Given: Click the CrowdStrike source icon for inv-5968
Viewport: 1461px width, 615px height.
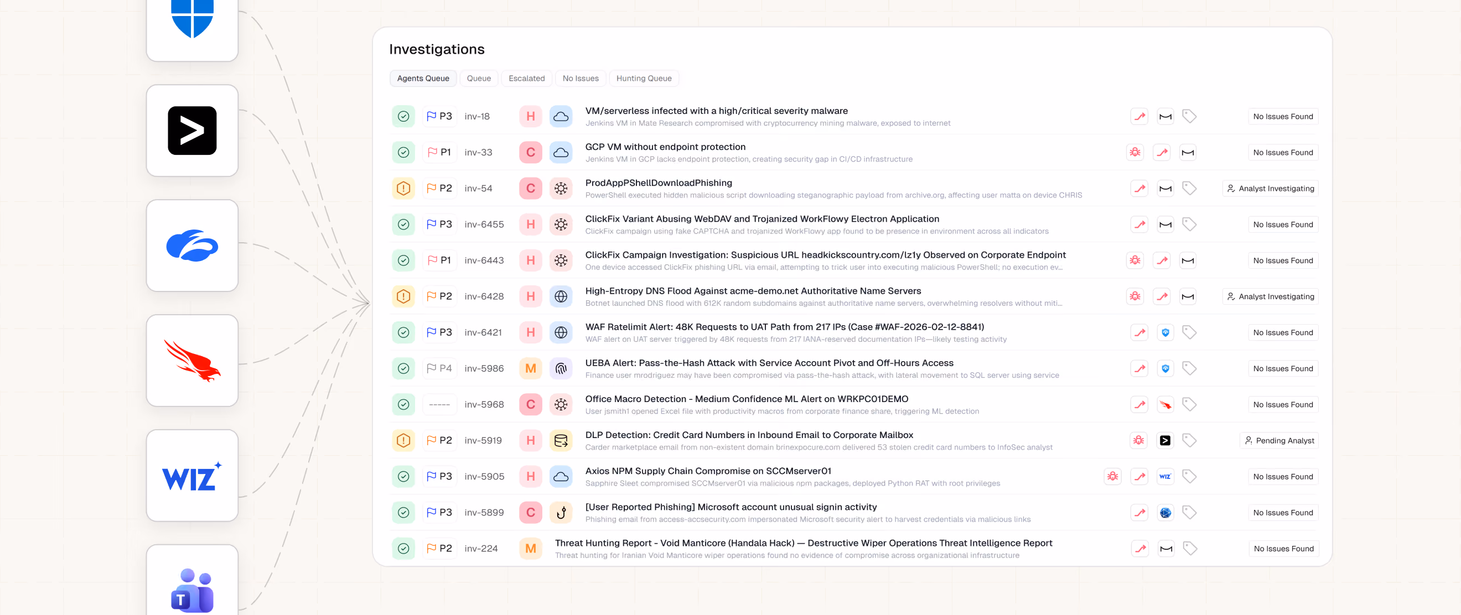Looking at the screenshot, I should (1165, 404).
